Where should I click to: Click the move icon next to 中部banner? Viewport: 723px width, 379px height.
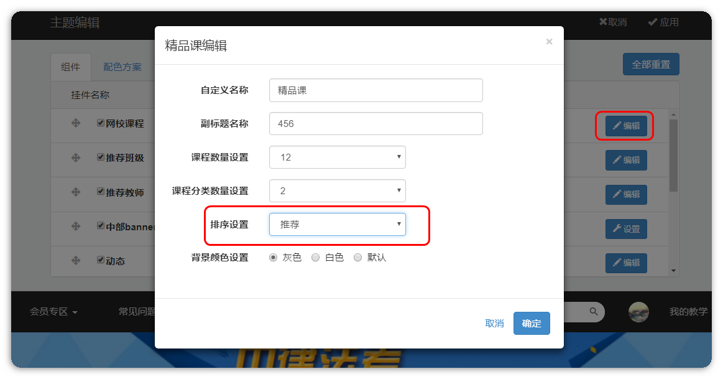pos(76,227)
